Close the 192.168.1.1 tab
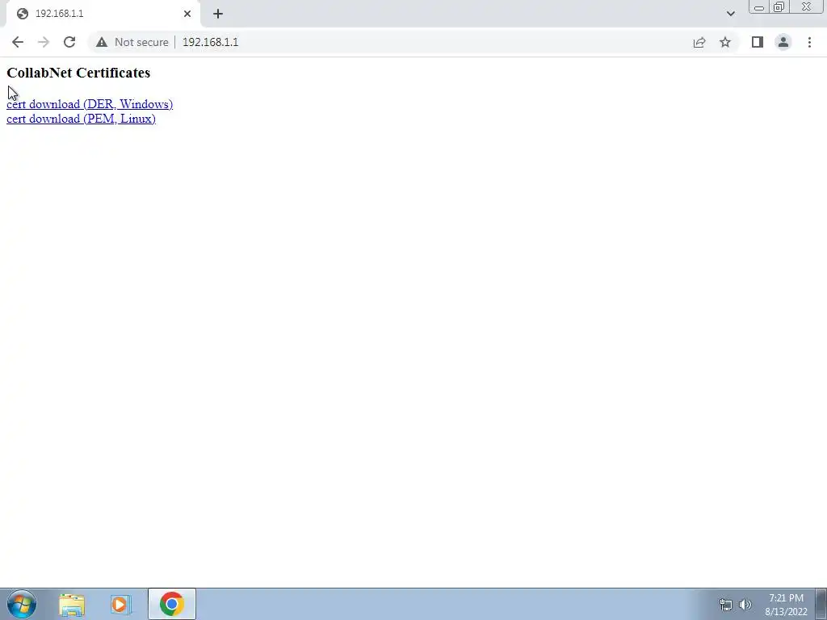 coord(187,14)
